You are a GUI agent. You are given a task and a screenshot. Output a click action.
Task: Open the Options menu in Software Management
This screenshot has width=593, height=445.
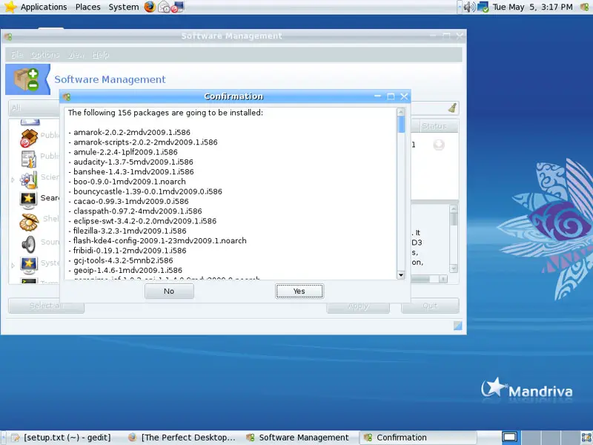pos(45,55)
